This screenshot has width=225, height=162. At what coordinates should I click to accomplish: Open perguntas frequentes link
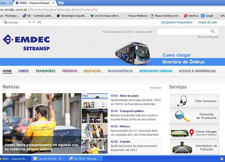tap(177, 22)
